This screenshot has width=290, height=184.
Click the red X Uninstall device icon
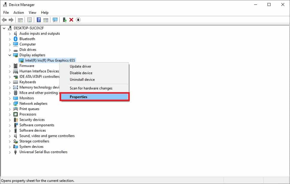point(71,20)
